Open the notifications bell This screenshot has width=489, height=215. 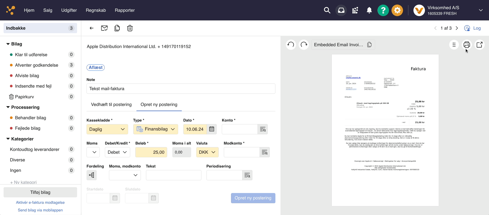(x=369, y=10)
